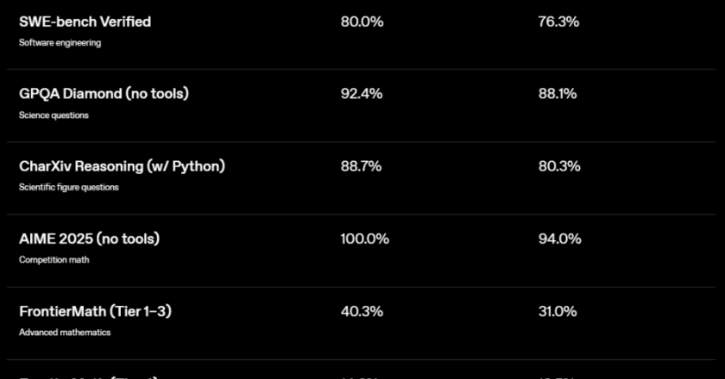Viewport: 725px width, 379px height.
Task: Click the 100.0% AIME 2025 score
Action: point(366,239)
